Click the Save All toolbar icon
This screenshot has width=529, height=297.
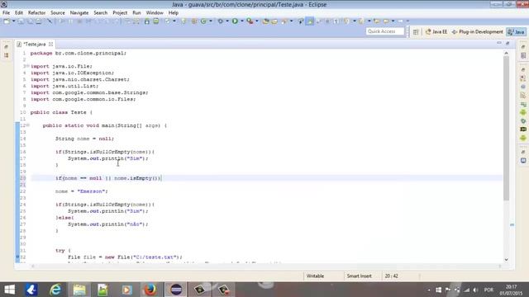[x=30, y=21]
